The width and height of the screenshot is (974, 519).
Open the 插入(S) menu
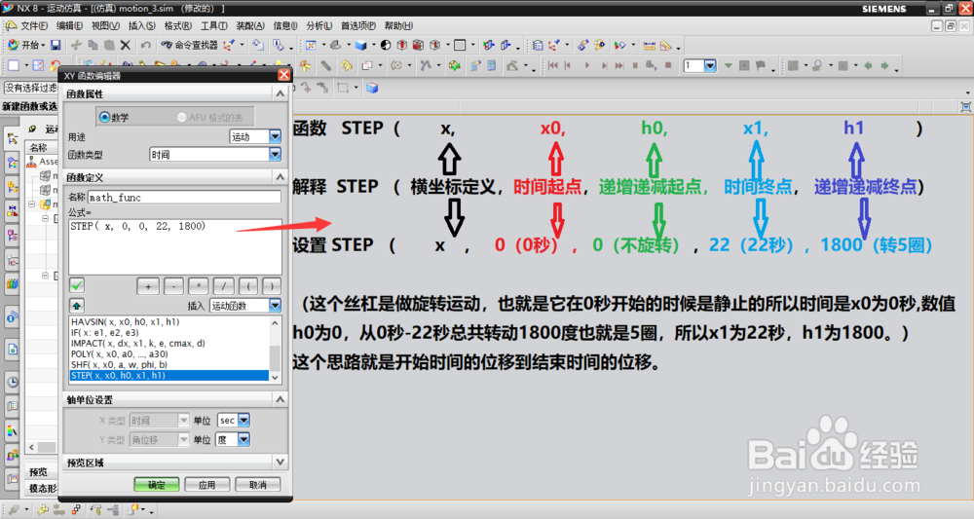pos(141,25)
